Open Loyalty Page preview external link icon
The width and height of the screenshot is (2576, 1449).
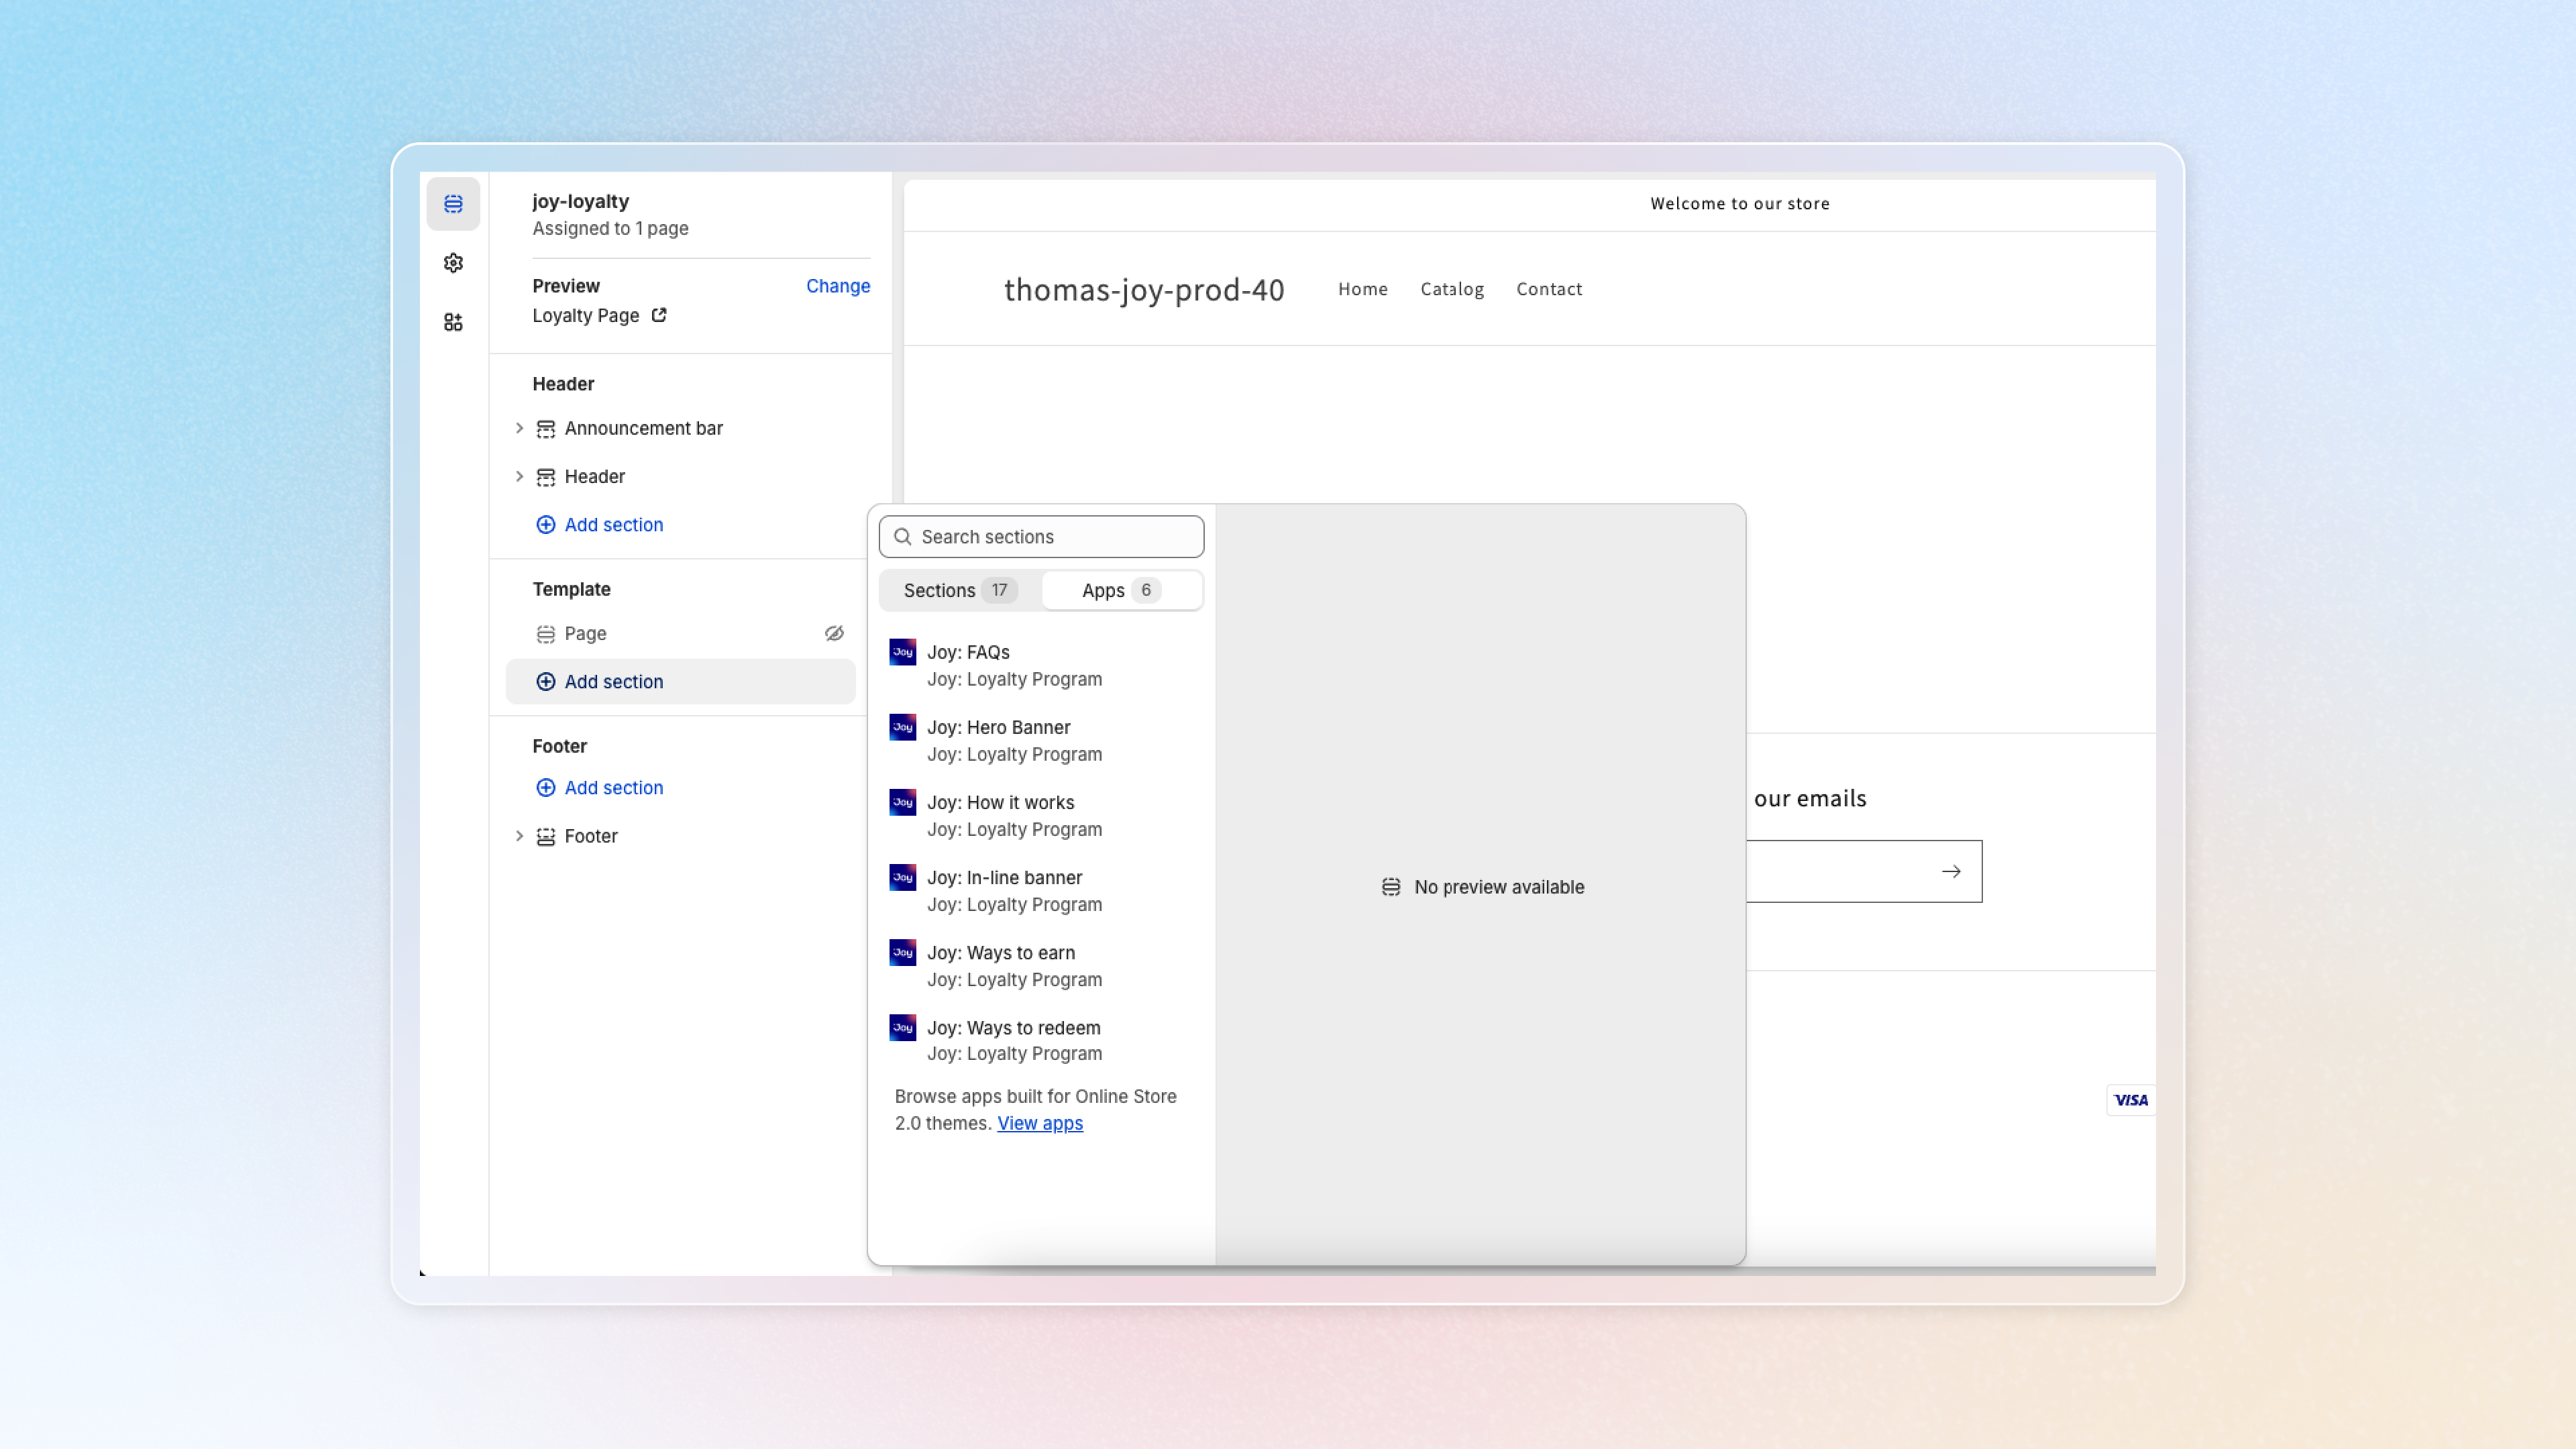coord(659,315)
